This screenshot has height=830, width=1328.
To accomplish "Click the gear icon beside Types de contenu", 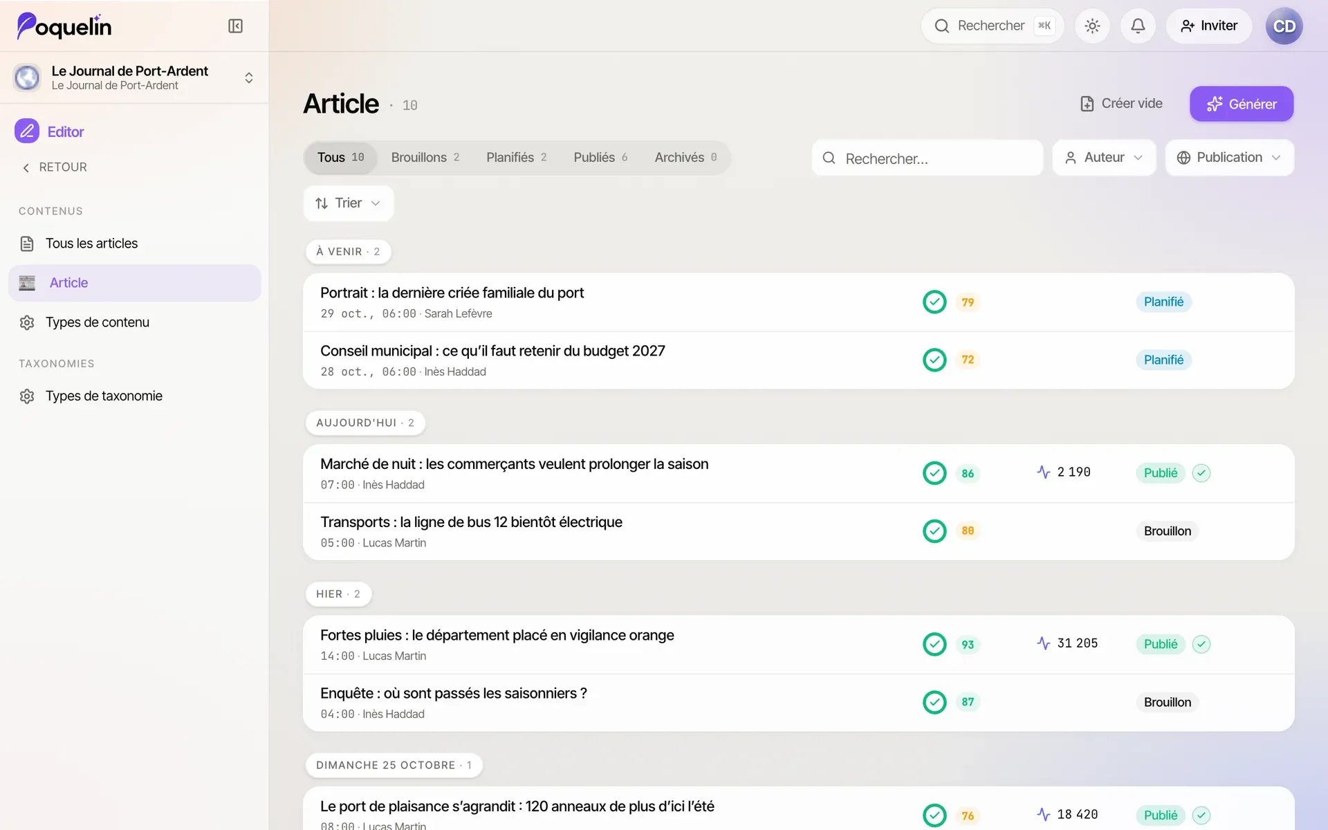I will click(x=27, y=322).
